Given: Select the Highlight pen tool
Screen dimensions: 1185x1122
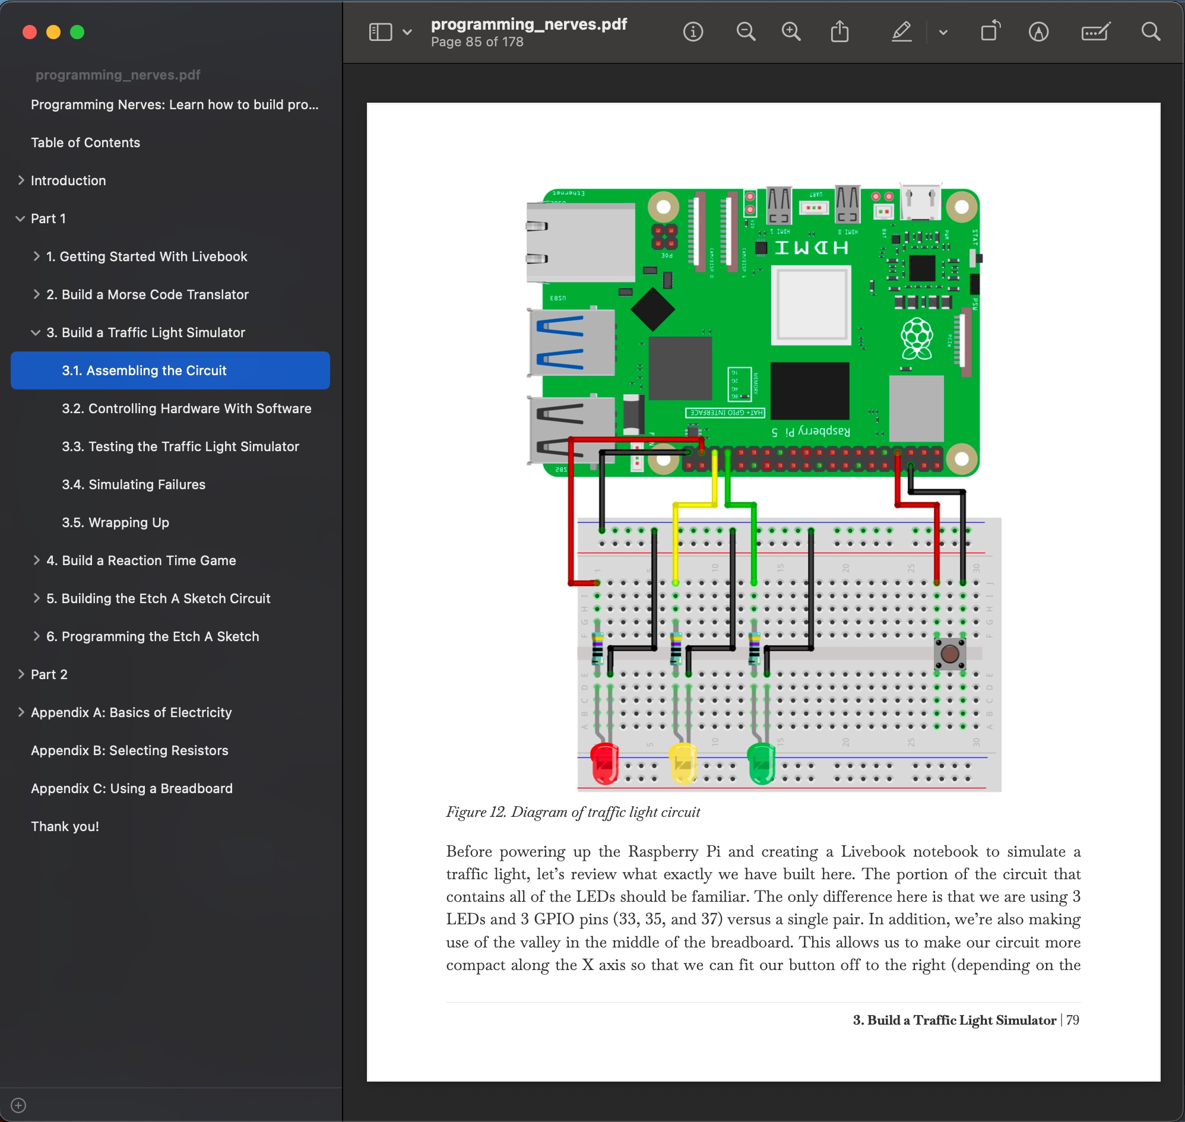Looking at the screenshot, I should point(901,31).
